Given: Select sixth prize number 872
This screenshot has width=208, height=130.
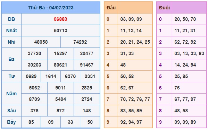Looking at the screenshot, I should click(x=60, y=111).
